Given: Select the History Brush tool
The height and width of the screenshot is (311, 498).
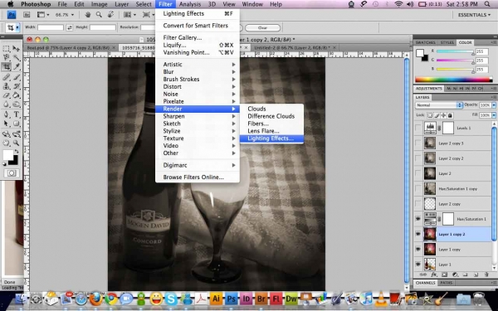Looking at the screenshot, I should coord(17,86).
